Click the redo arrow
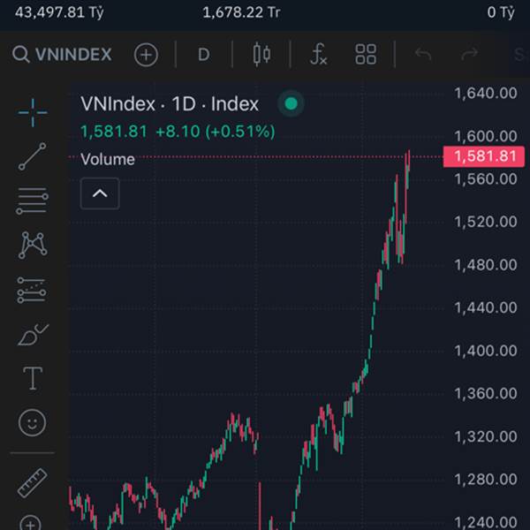Image resolution: width=530 pixels, height=530 pixels. pos(470,54)
